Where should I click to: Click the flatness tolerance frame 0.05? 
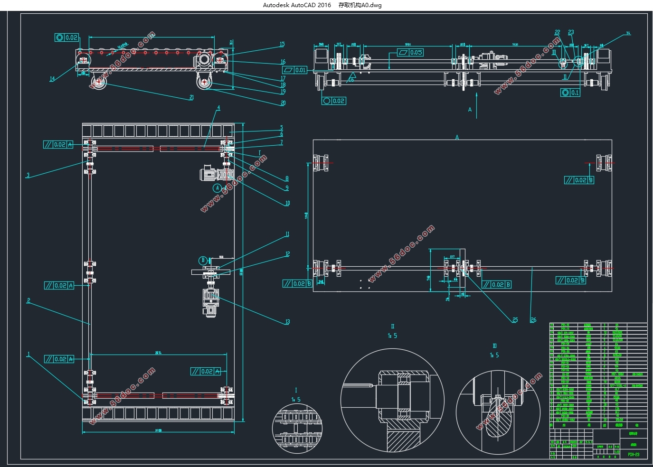tap(410, 52)
